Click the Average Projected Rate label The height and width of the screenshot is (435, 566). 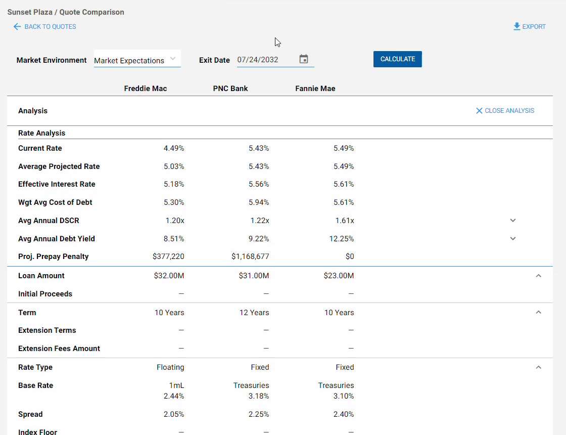click(59, 166)
